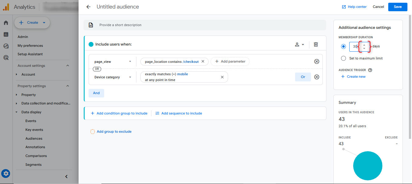Collapse the Data display tree item
The width and height of the screenshot is (412, 184).
[x=17, y=112]
